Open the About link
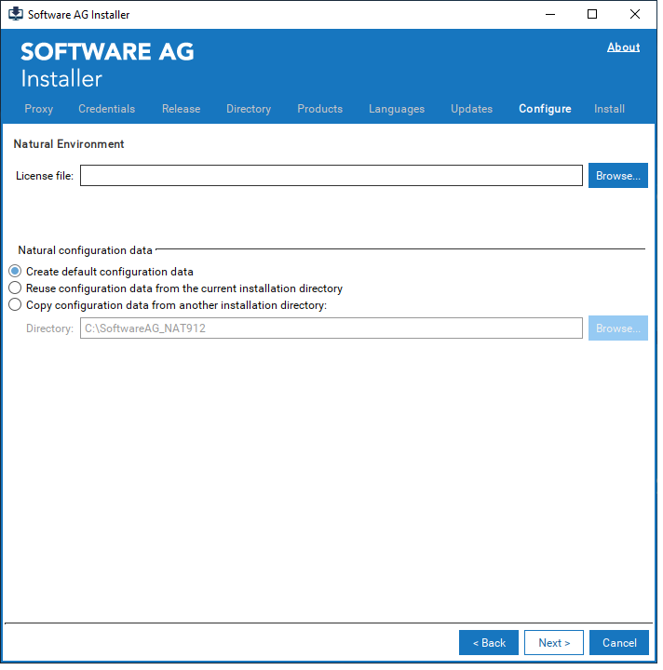663x670 pixels. point(623,47)
